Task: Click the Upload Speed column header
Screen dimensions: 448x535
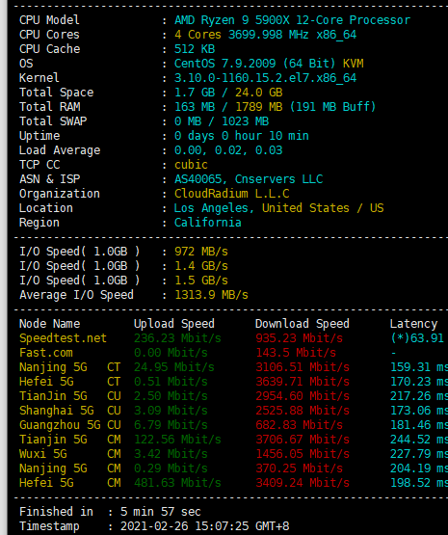Action: point(174,324)
